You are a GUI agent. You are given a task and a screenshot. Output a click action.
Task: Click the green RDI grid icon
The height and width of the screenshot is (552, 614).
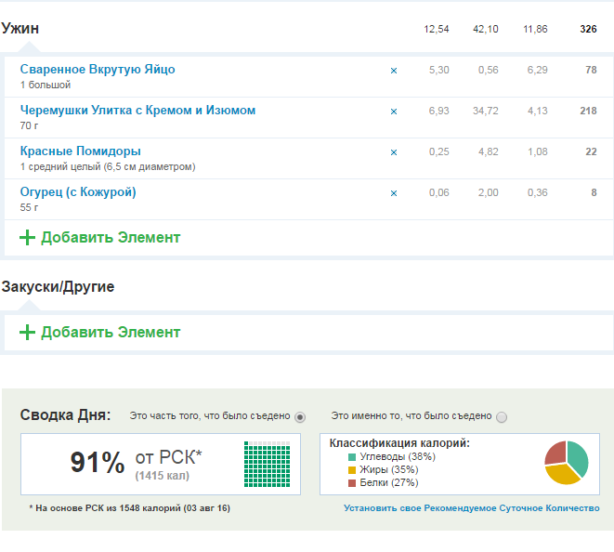267,464
